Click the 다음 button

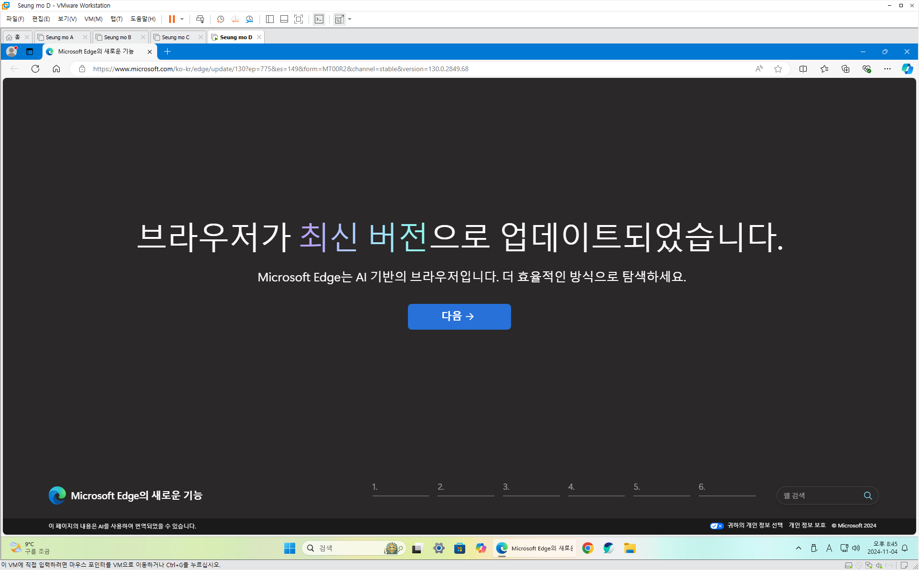tap(459, 316)
